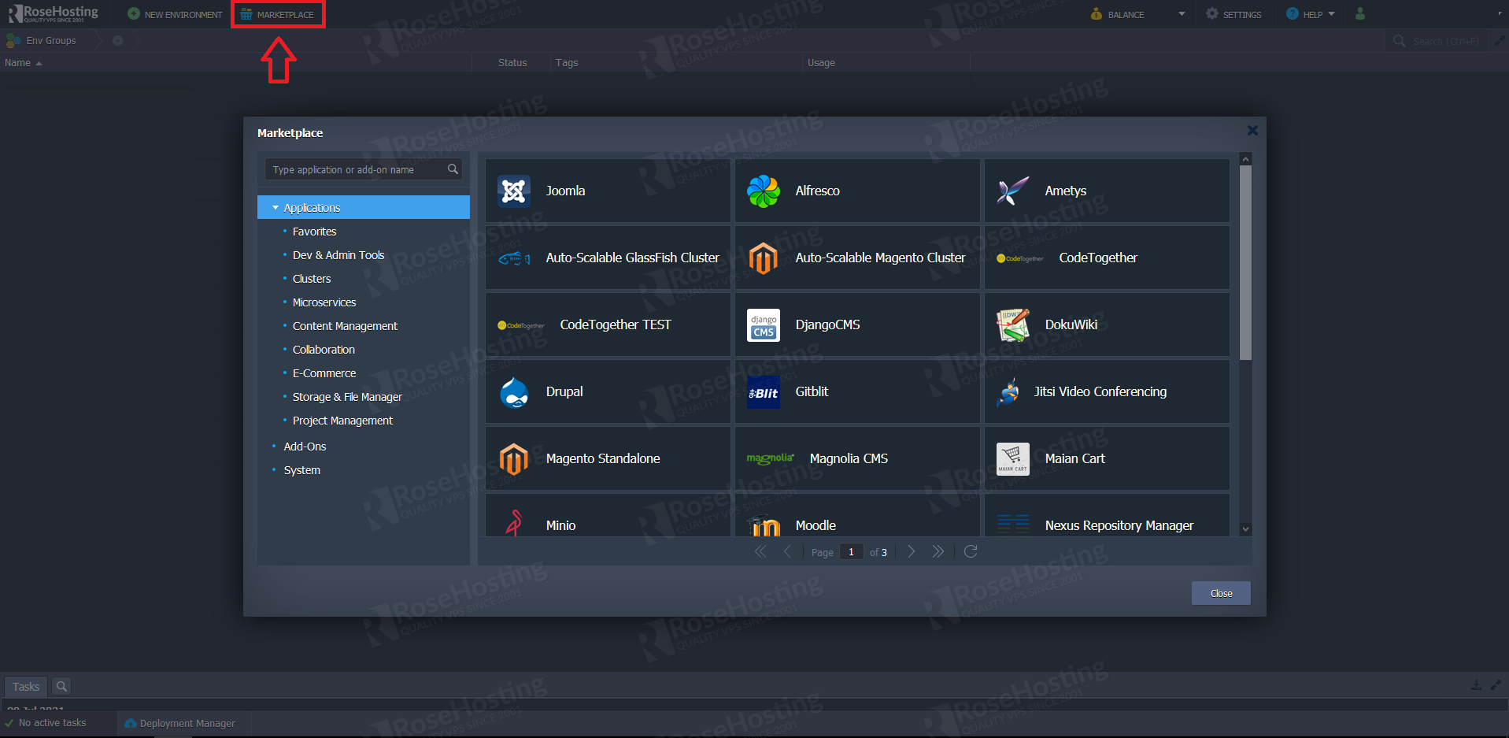
Task: Select Project Management category
Action: click(x=342, y=421)
